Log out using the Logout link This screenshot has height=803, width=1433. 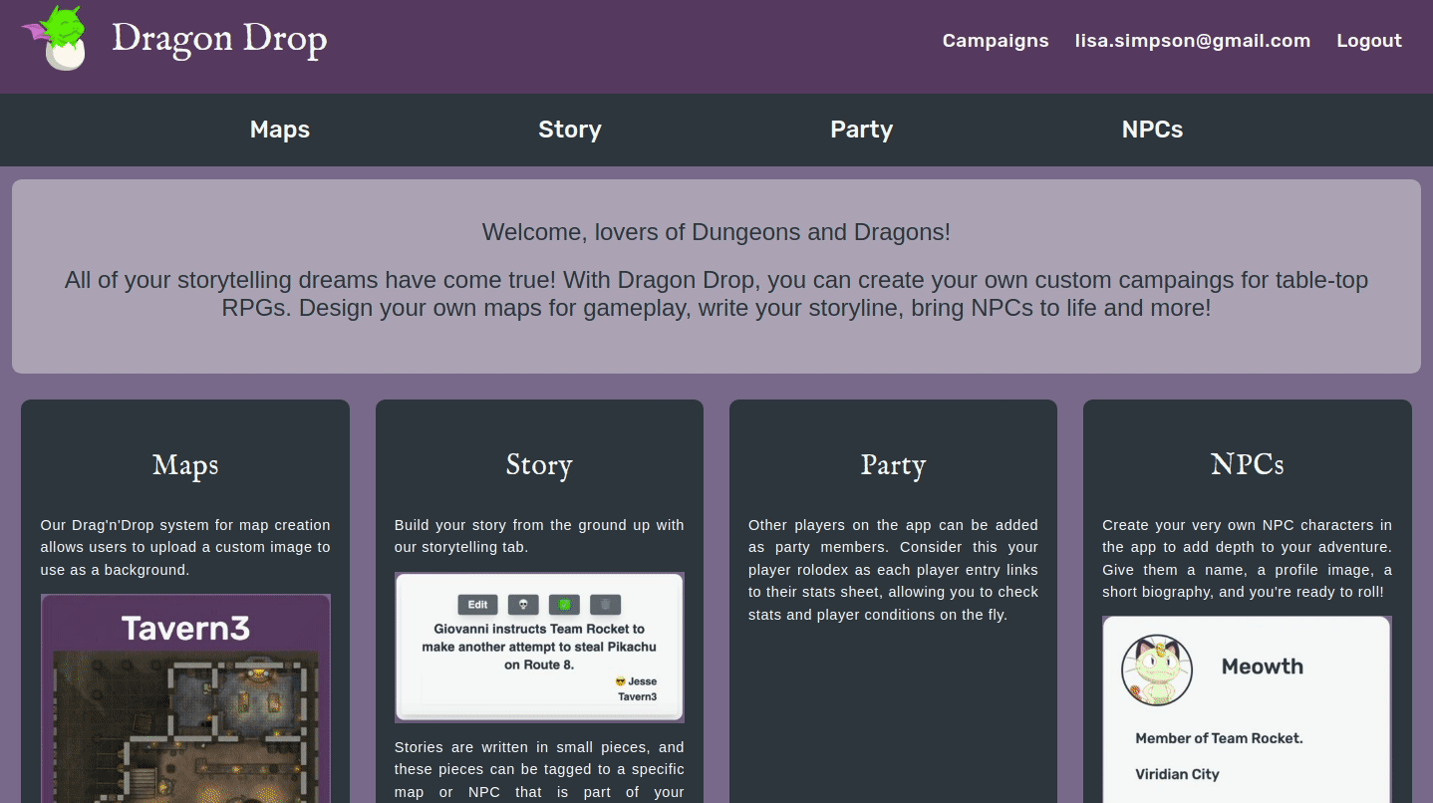(1369, 41)
